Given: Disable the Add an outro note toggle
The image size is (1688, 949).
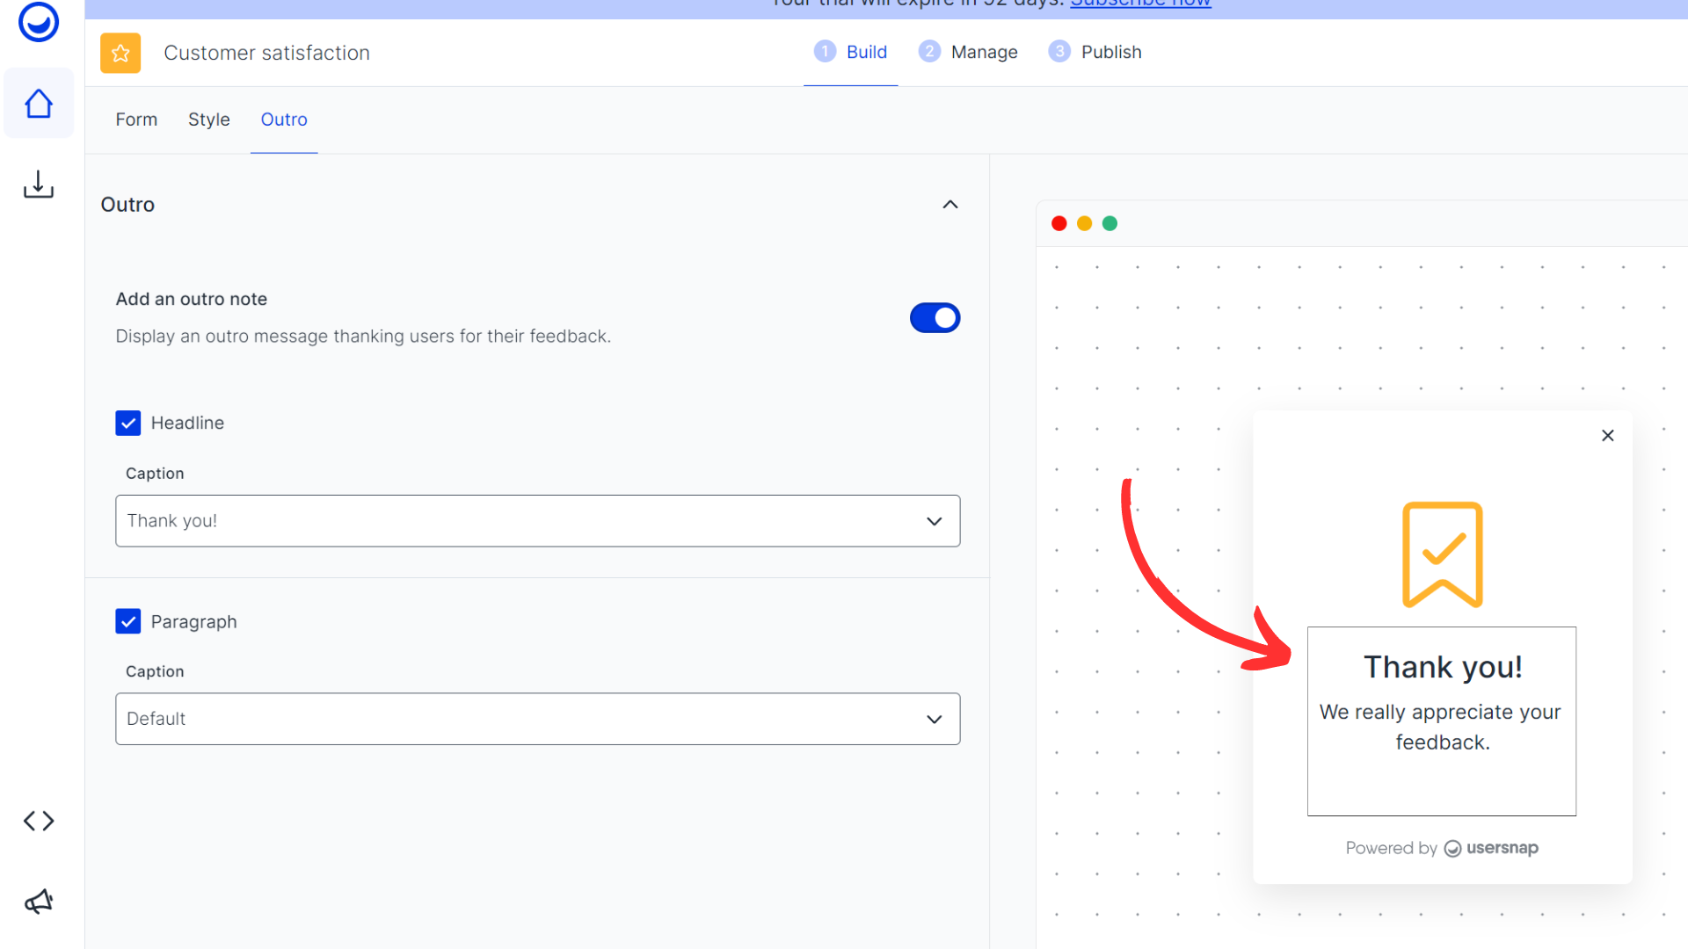Looking at the screenshot, I should coord(935,318).
